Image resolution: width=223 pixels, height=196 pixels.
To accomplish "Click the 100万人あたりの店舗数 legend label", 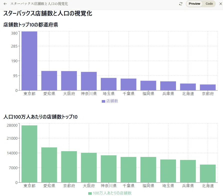I will pos(112,193).
